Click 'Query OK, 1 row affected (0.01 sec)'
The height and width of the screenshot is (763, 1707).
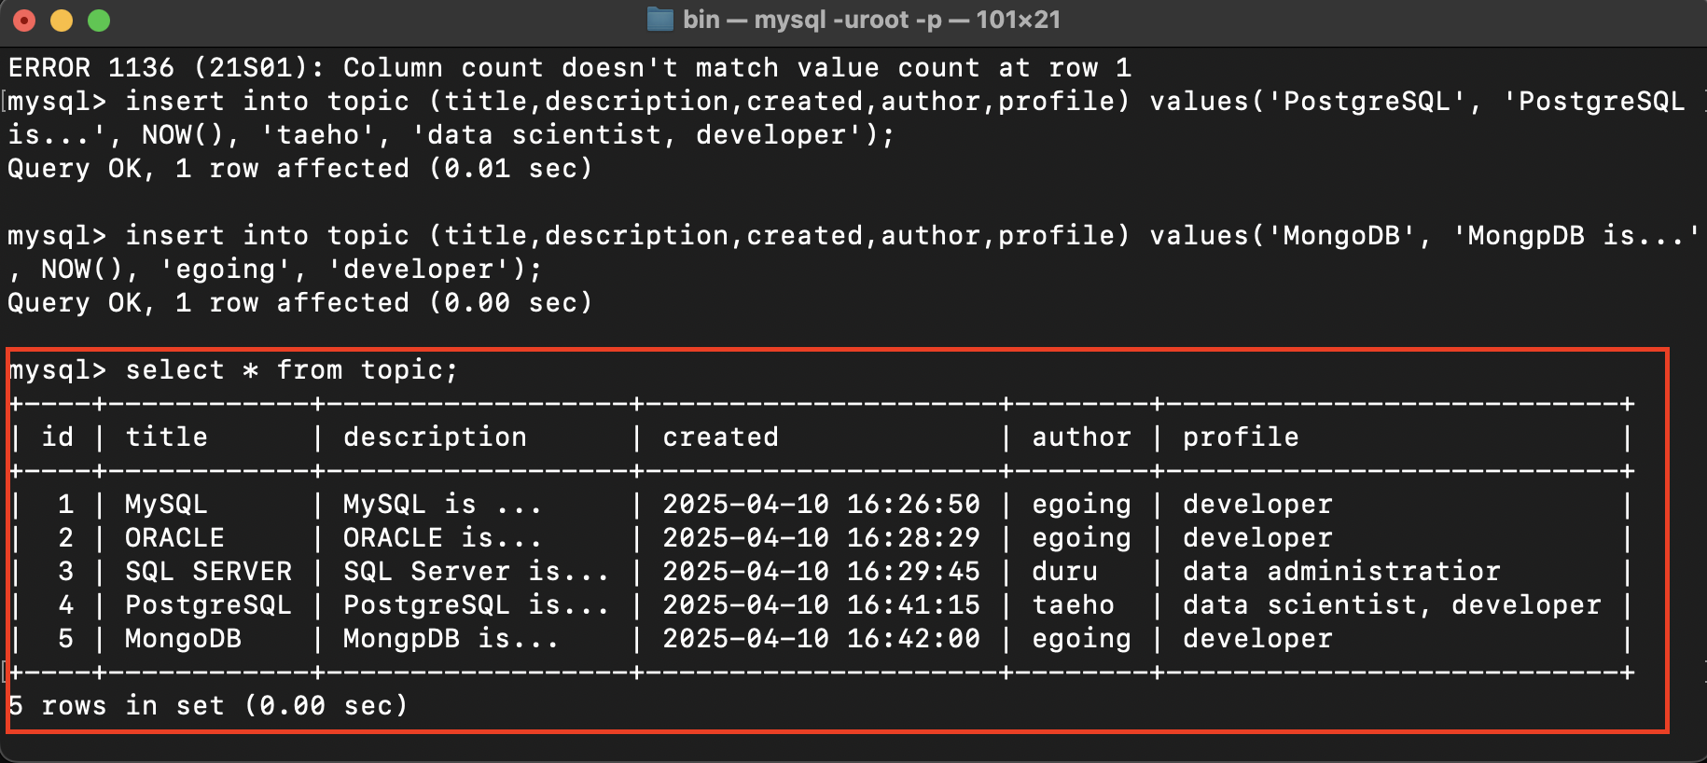coord(300,169)
